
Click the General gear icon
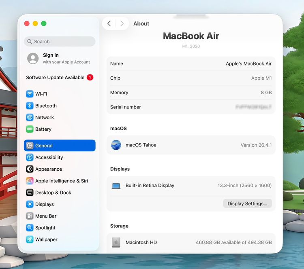30,146
